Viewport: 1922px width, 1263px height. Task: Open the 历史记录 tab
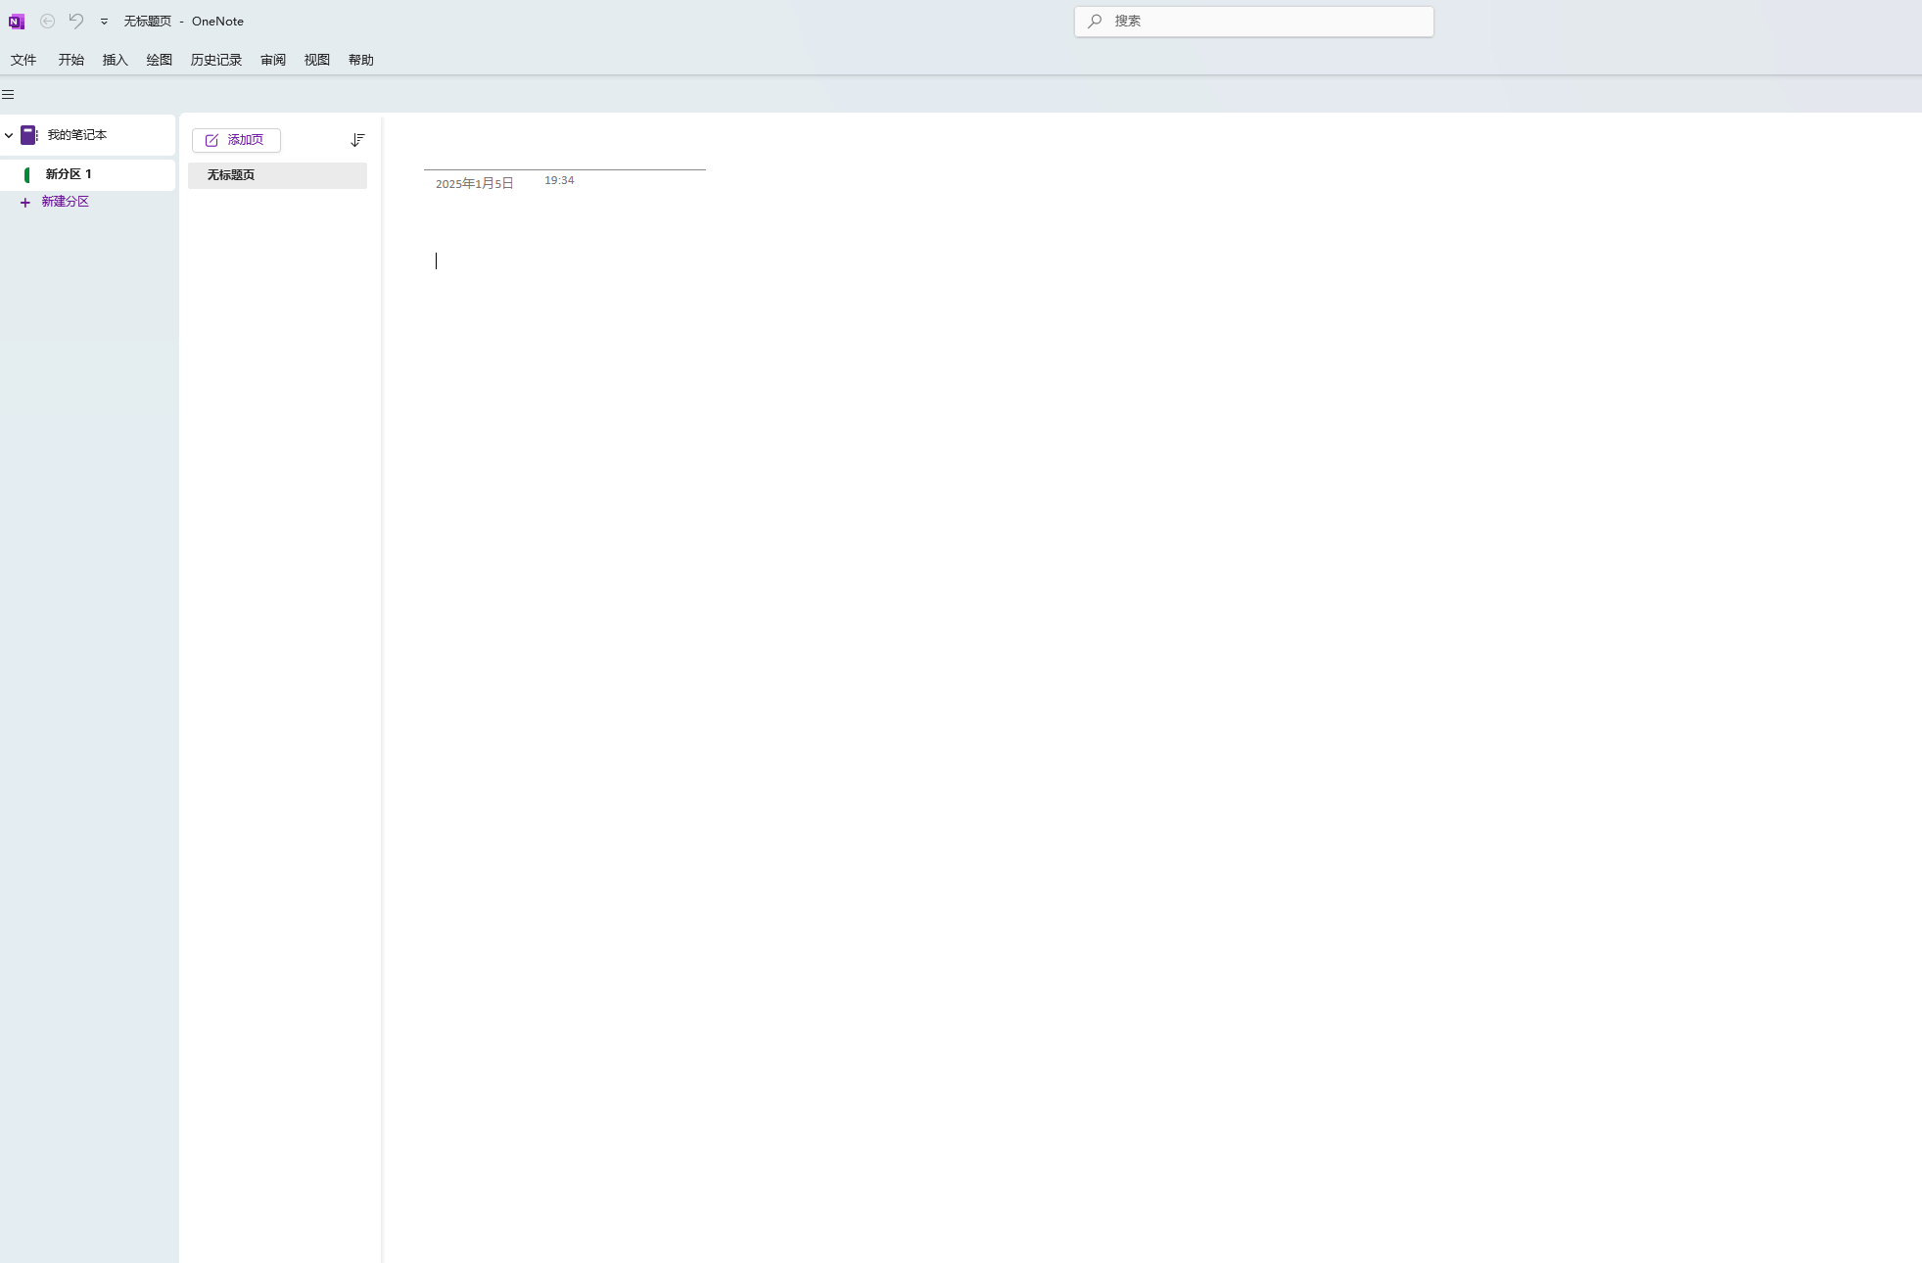(x=215, y=60)
